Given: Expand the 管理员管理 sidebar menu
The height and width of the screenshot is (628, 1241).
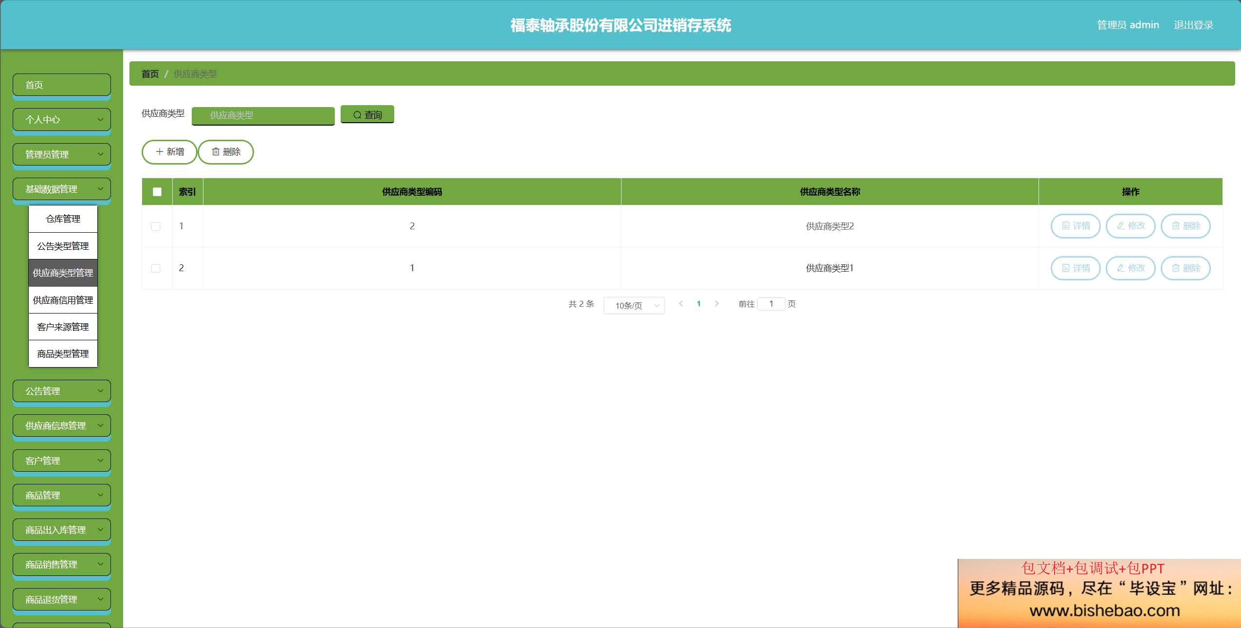Looking at the screenshot, I should tap(62, 154).
